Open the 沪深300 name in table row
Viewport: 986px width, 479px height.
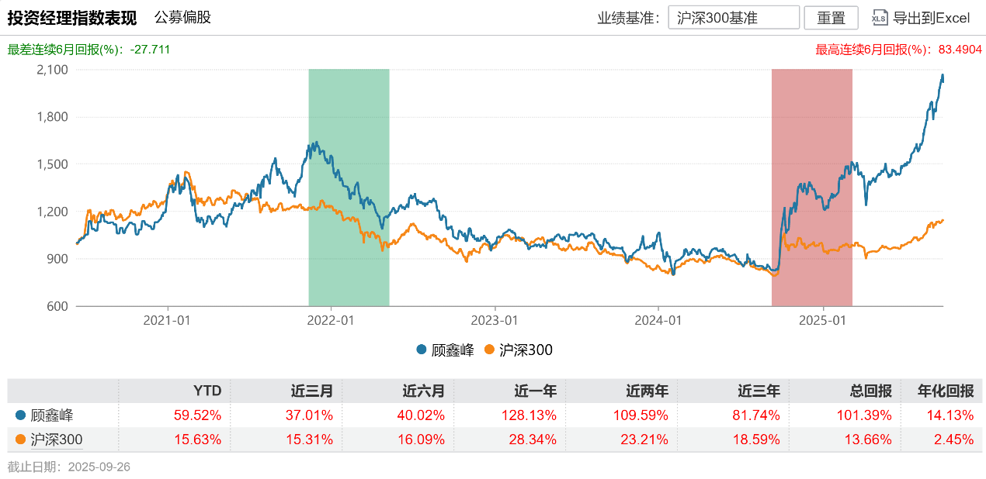(x=57, y=439)
